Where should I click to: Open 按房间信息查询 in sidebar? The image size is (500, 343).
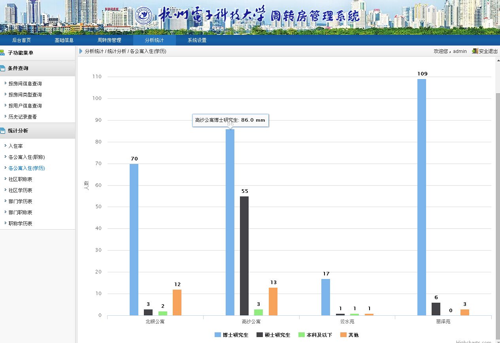(x=25, y=84)
